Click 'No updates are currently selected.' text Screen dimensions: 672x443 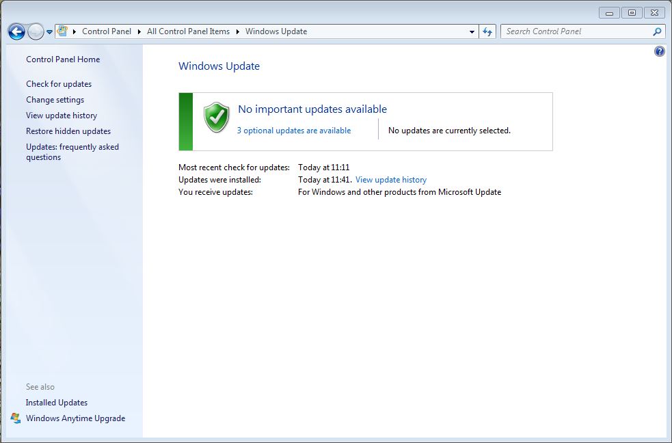[x=449, y=131]
